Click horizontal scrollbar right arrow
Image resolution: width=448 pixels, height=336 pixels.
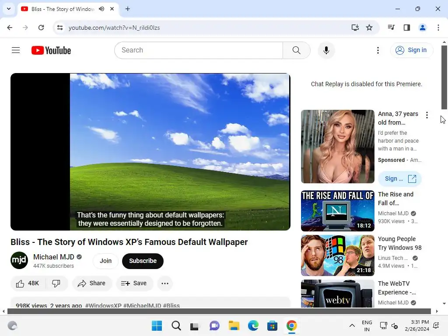pos(437,311)
